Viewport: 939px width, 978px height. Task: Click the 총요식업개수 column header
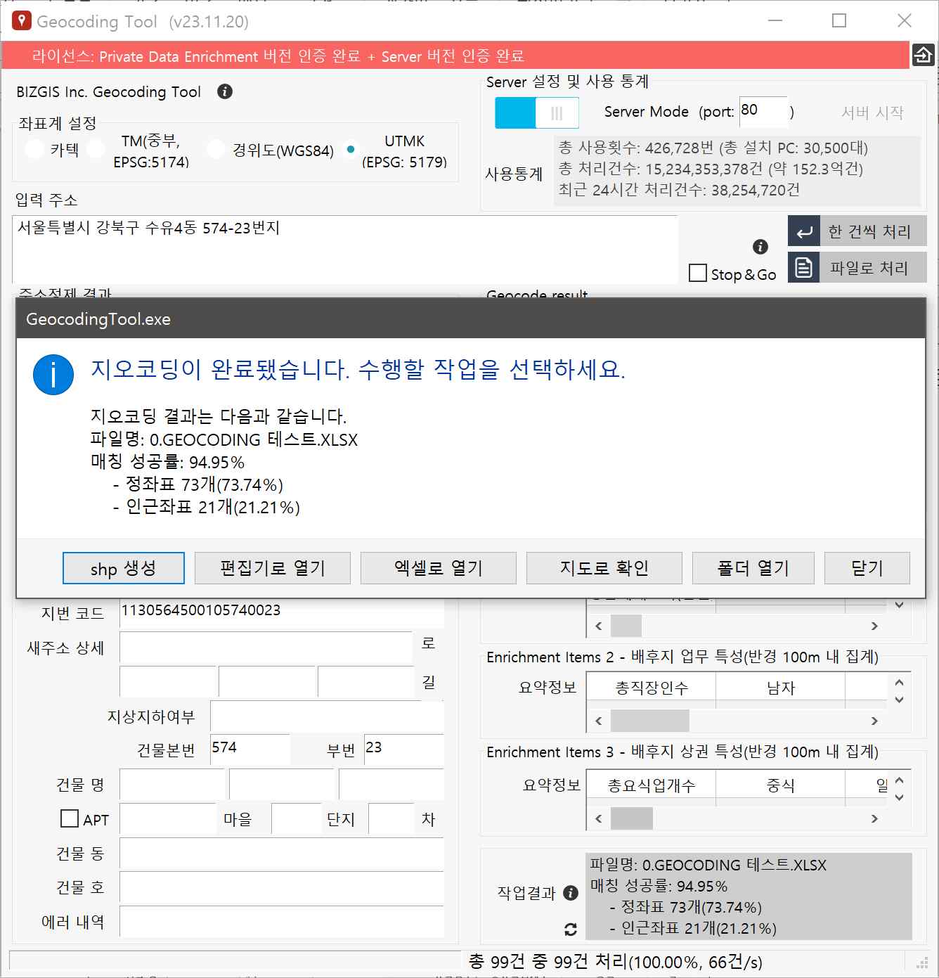click(652, 785)
